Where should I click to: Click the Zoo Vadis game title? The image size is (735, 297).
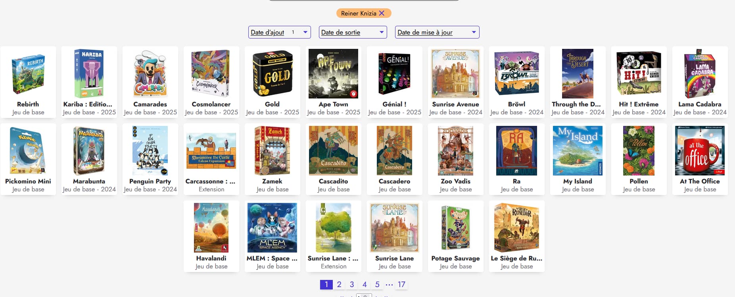click(x=455, y=181)
